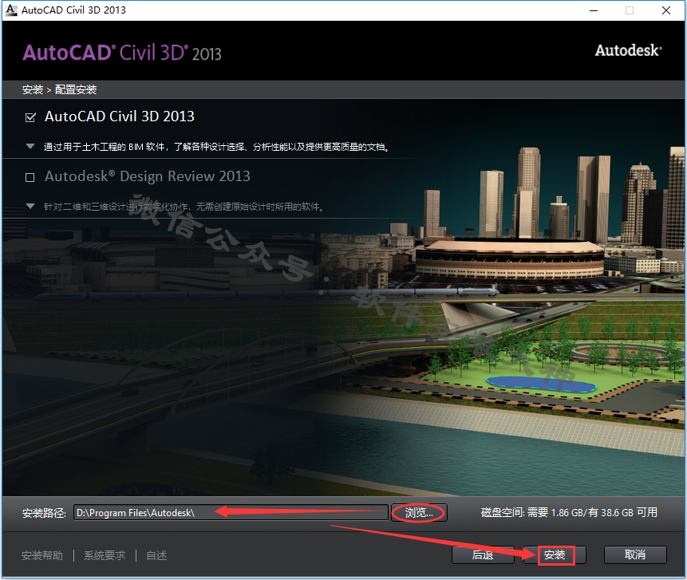Click the BIM 软件 description text line
Image resolution: width=687 pixels, height=580 pixels.
[216, 147]
